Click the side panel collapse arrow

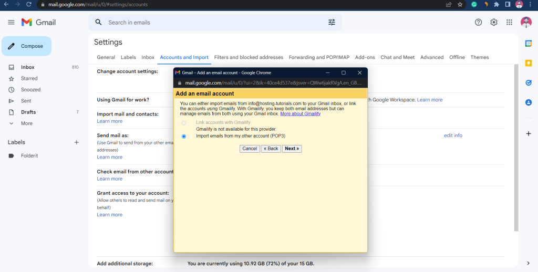coord(529,263)
